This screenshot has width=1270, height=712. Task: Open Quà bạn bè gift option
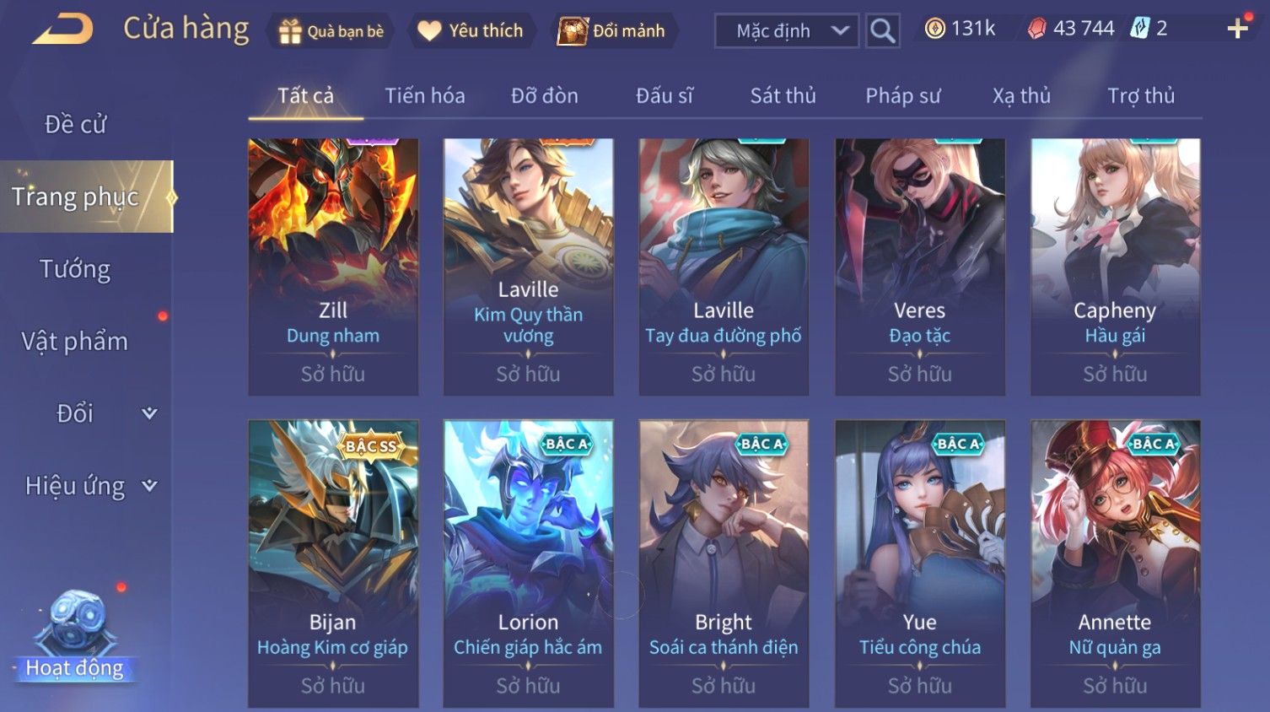331,31
